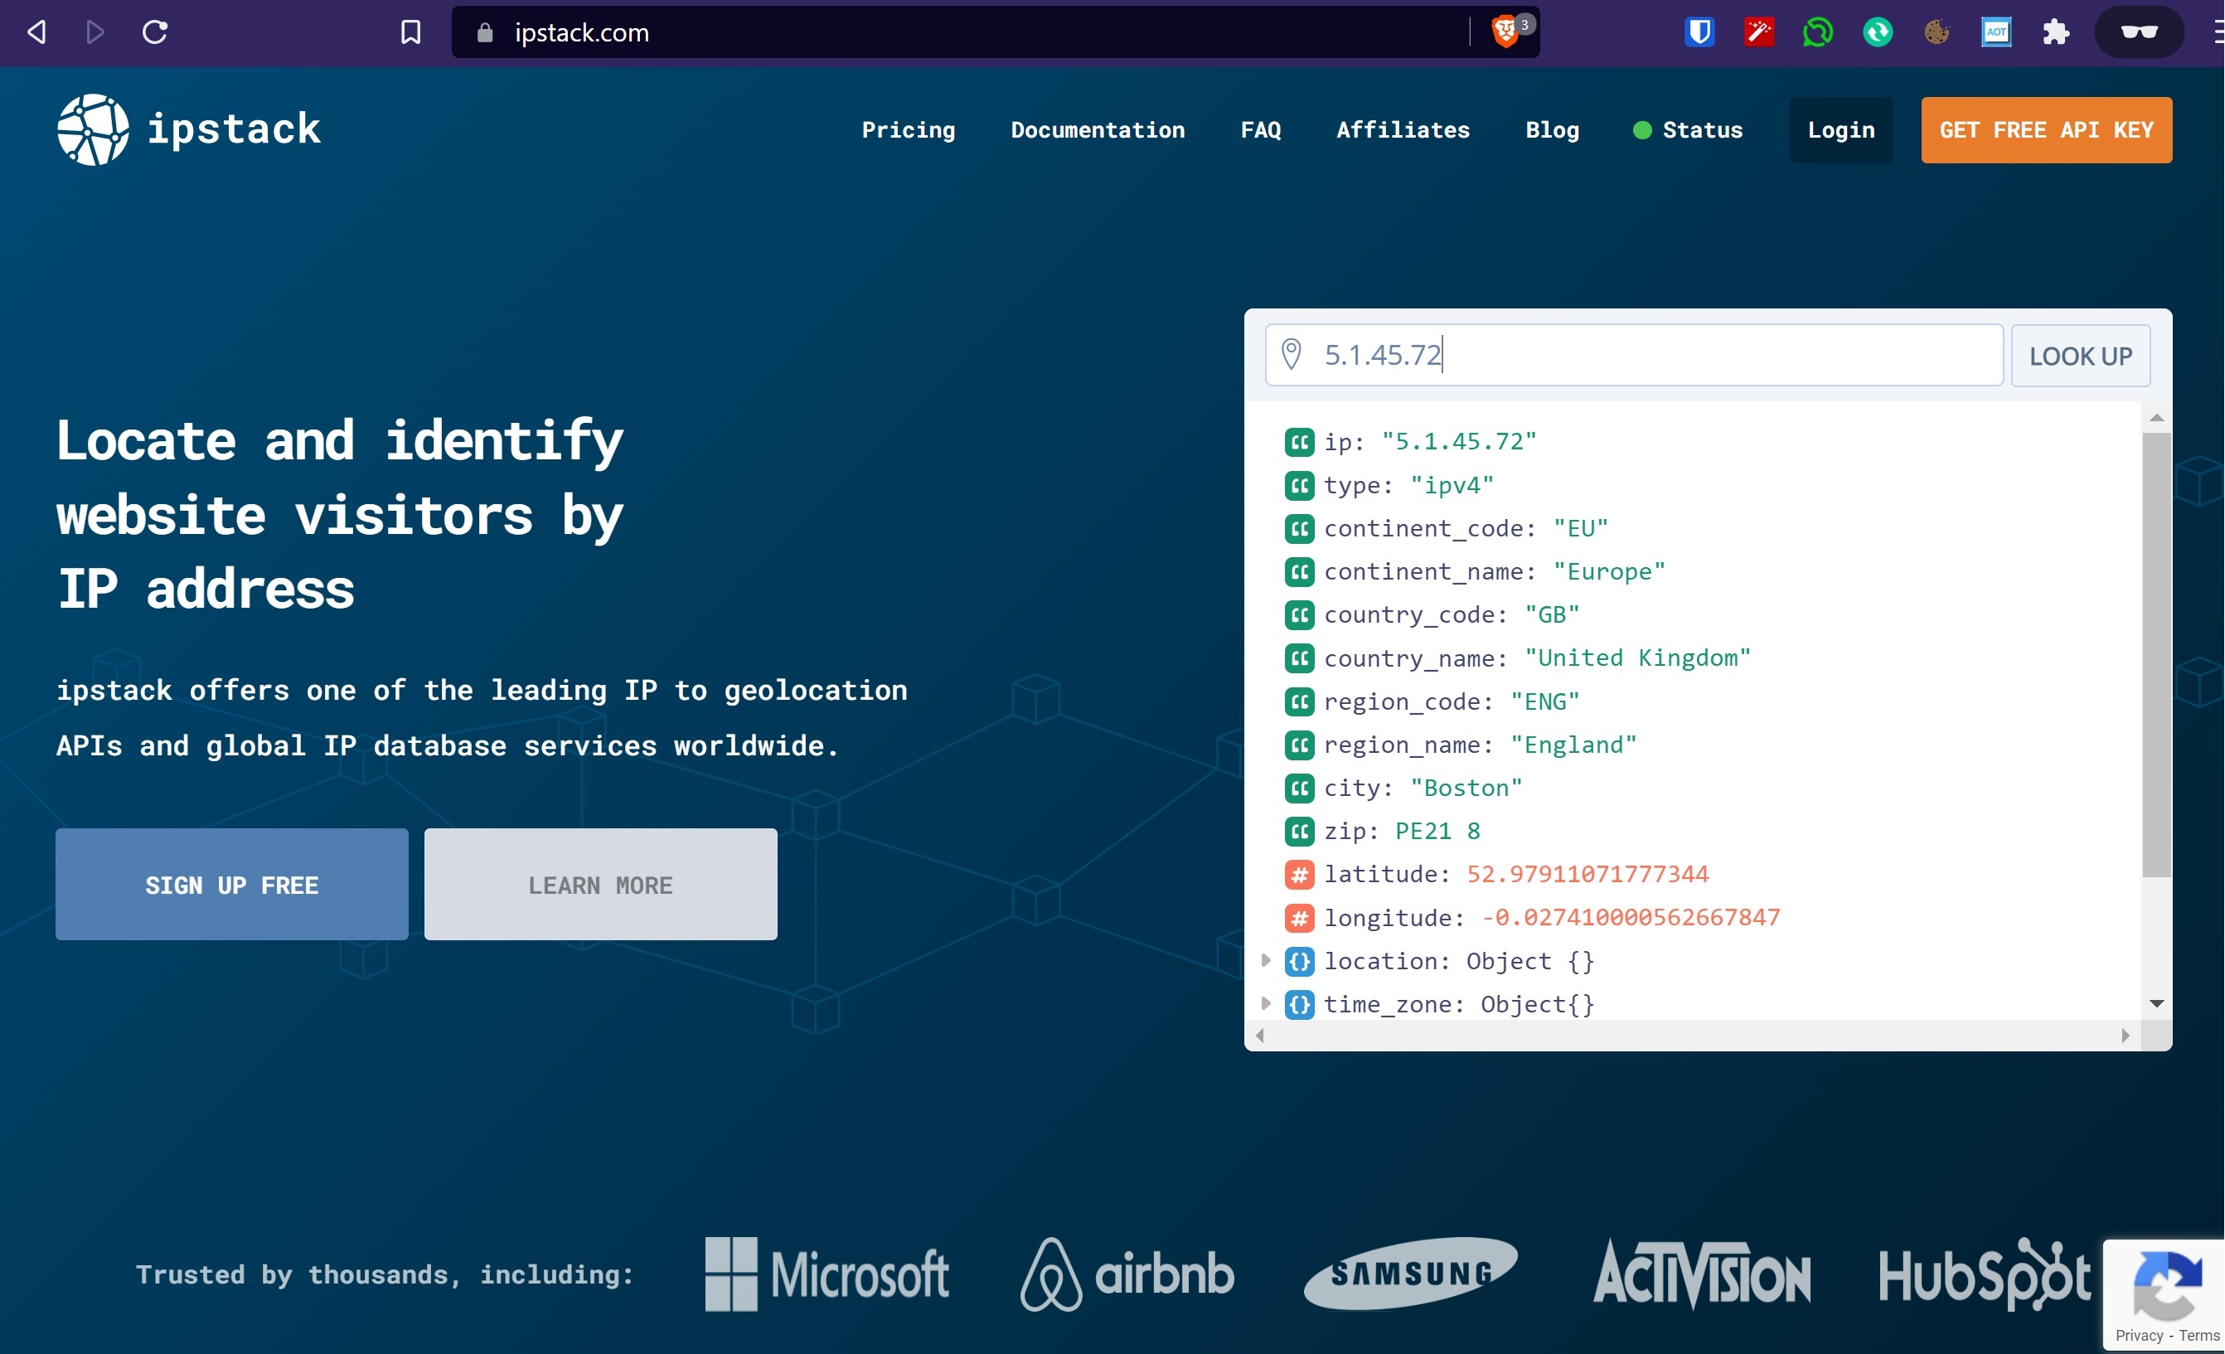Expand the location object arrow
Viewport: 2225px width, 1354px height.
point(1265,960)
